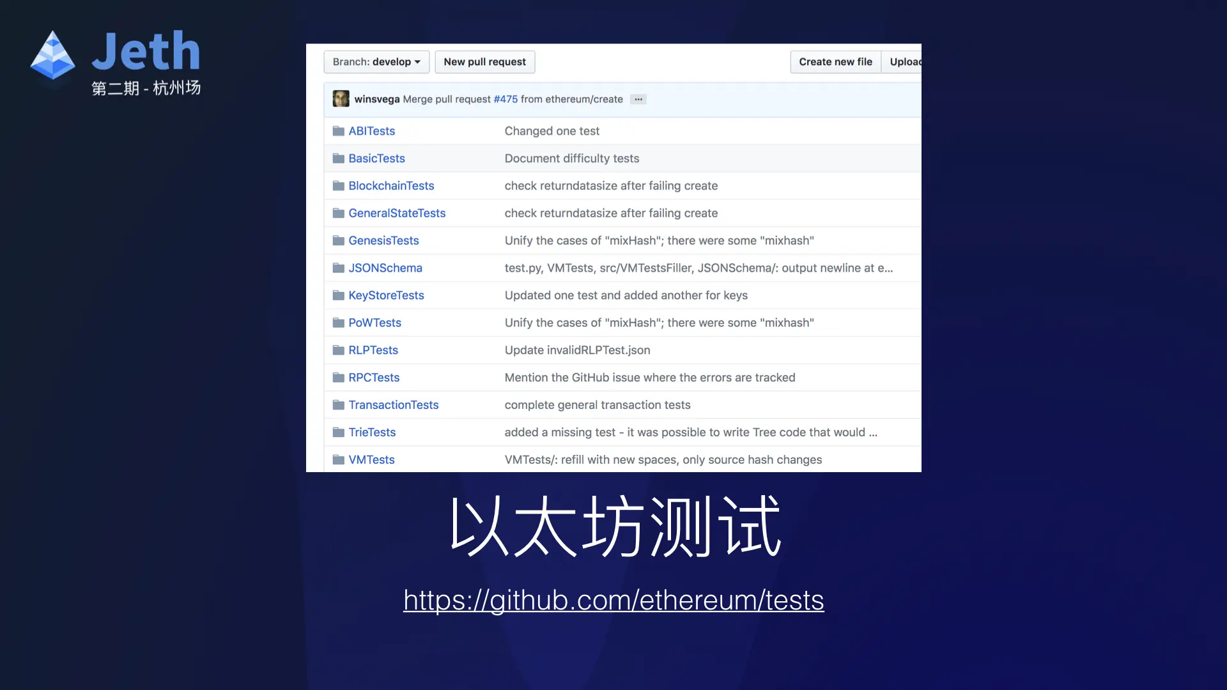Click the folder icon beside ABITests
1227x690 pixels.
tap(338, 131)
